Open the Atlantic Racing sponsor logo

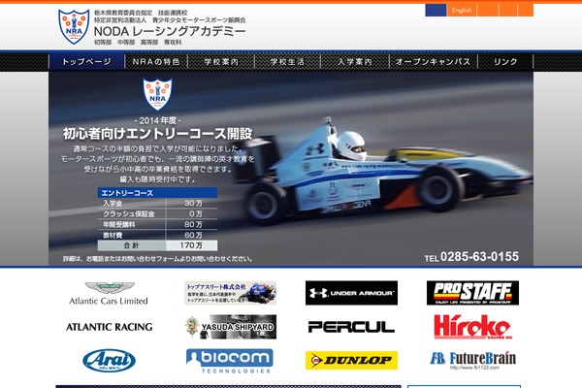point(109,327)
